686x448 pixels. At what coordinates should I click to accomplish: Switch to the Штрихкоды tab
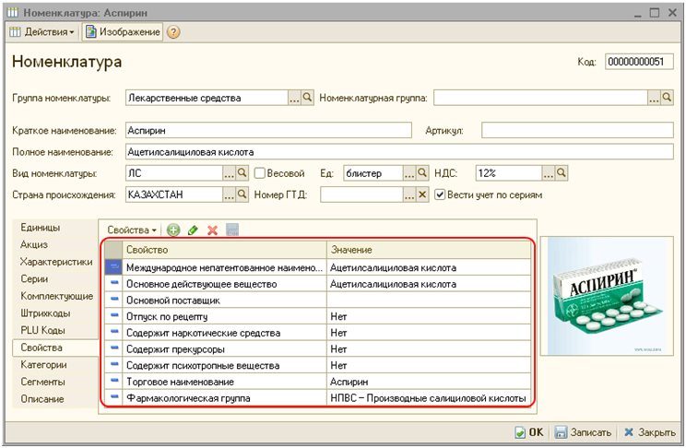pyautogui.click(x=43, y=313)
